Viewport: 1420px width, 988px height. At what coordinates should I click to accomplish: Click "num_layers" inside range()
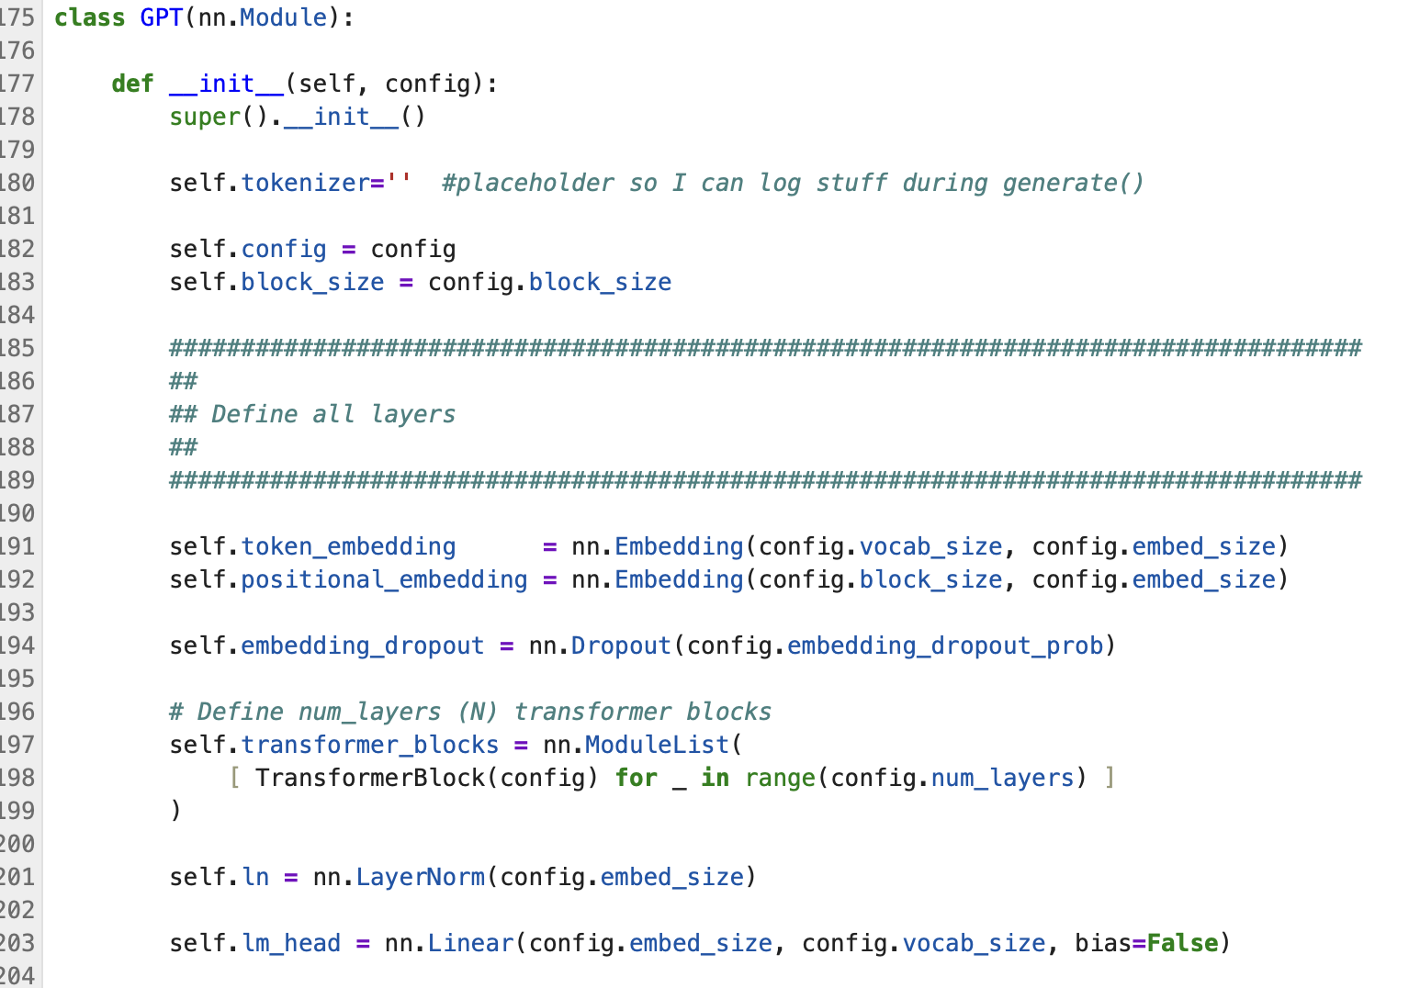(x=1002, y=778)
